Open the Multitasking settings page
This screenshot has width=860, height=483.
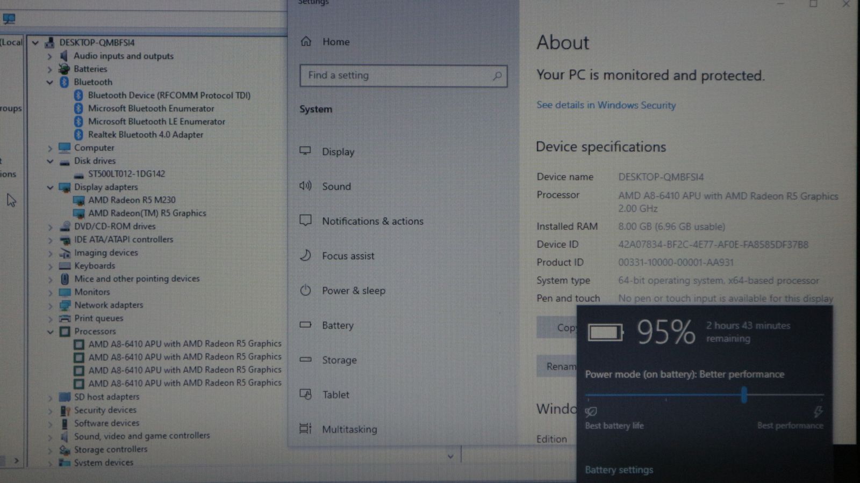[x=349, y=429]
